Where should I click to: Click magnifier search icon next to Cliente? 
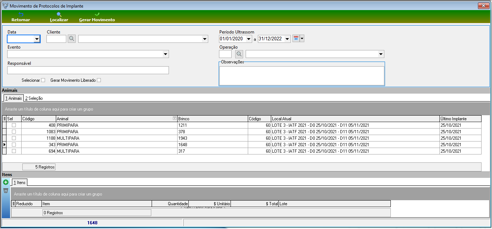[x=72, y=39]
